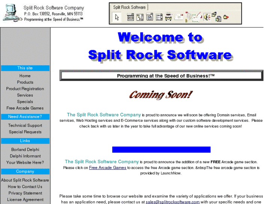This screenshot has width=273, height=204.
Task: Go to Home in the sidebar
Action: [25, 76]
